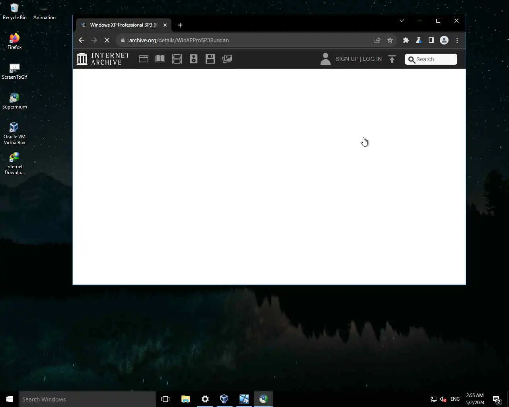Click the Internet Archive Search field
The image size is (509, 407).
(431, 59)
